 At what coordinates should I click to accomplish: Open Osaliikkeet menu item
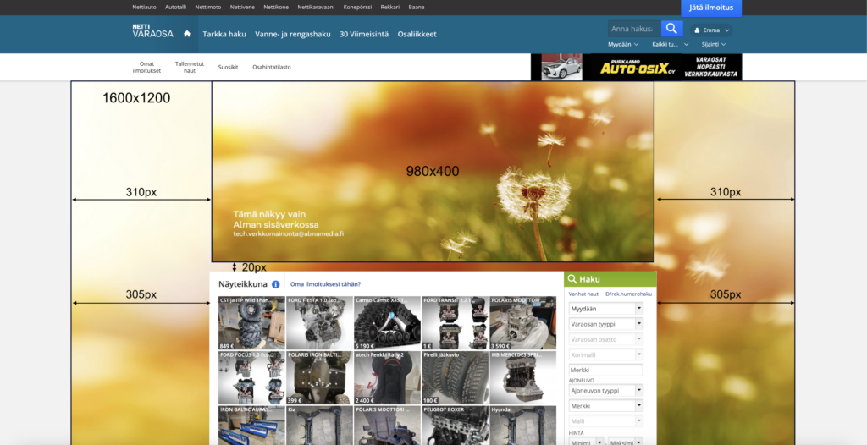tap(417, 34)
